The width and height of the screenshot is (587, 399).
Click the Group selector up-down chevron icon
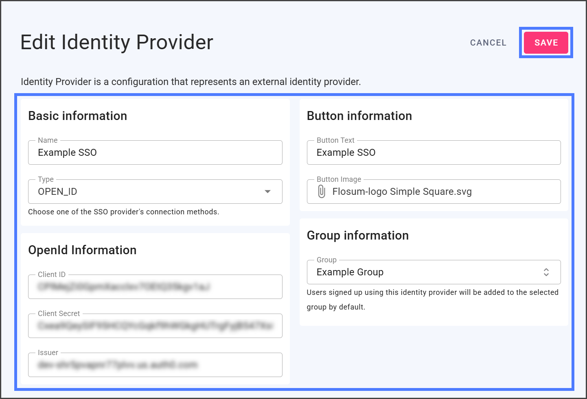(546, 272)
